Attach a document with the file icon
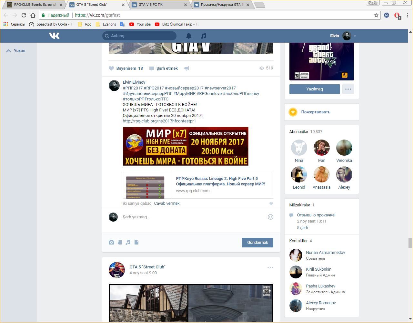413x323 pixels. pyautogui.click(x=136, y=242)
